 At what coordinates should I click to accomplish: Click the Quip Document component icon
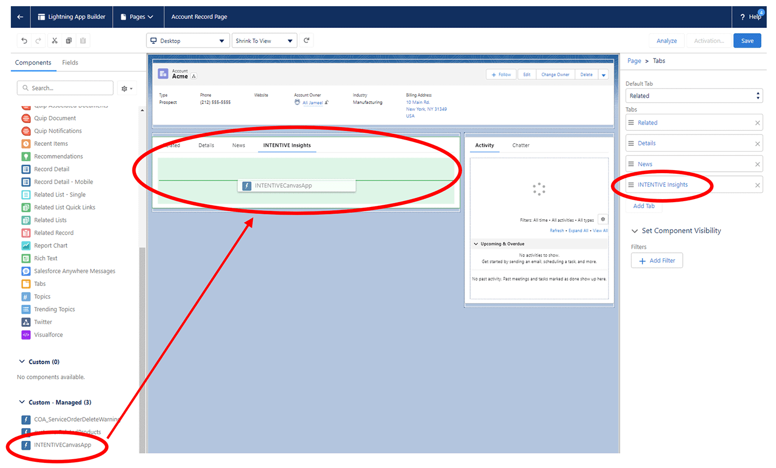(x=26, y=118)
